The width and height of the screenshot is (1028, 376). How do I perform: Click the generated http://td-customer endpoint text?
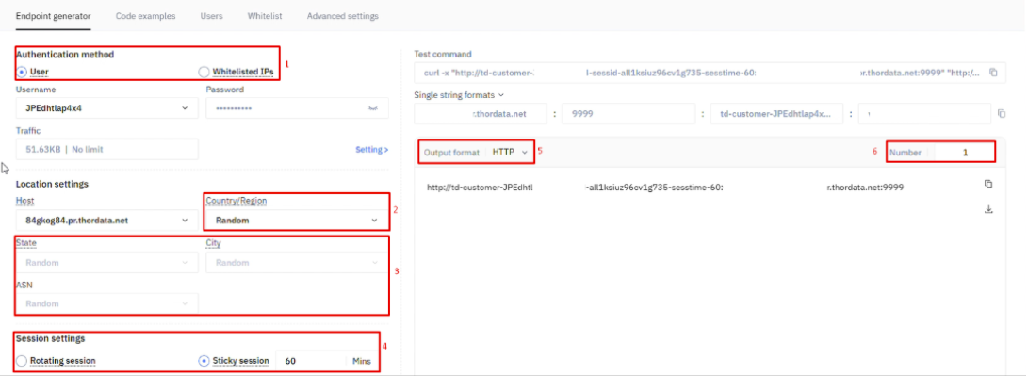665,187
